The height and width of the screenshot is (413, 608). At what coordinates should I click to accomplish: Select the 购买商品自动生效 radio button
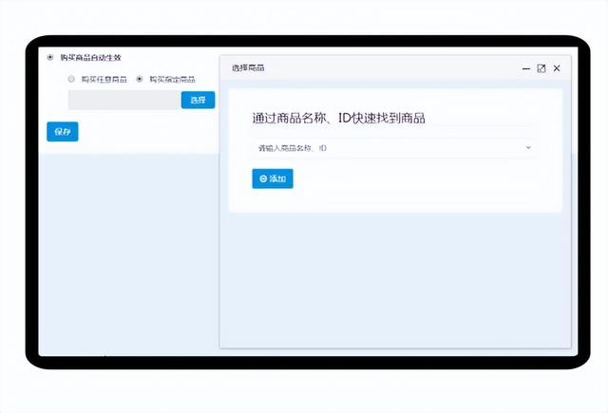[x=50, y=58]
